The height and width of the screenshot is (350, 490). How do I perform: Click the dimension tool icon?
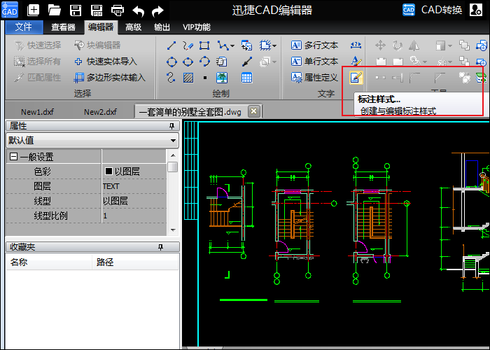pyautogui.click(x=356, y=45)
